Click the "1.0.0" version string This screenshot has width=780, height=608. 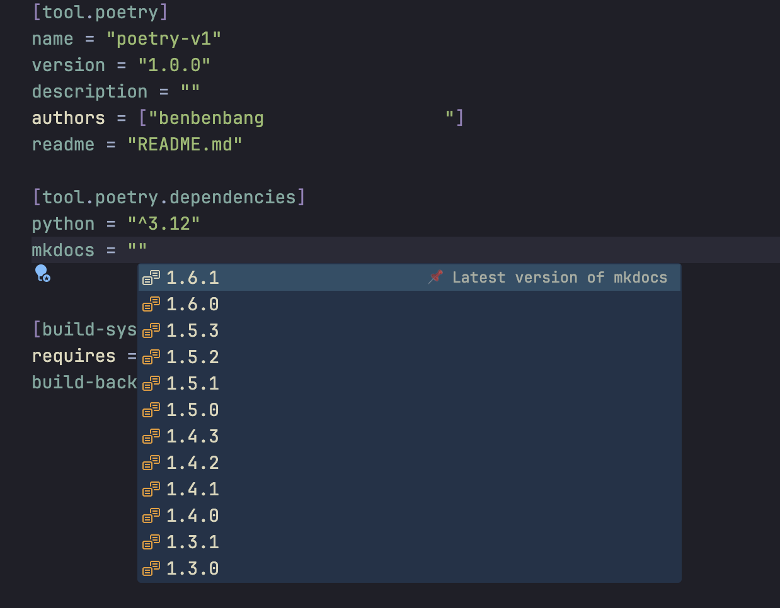(174, 65)
